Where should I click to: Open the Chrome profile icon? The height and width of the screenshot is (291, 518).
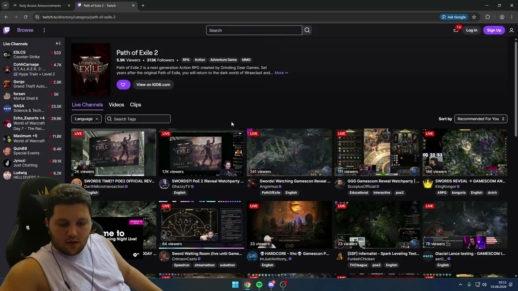(502, 17)
